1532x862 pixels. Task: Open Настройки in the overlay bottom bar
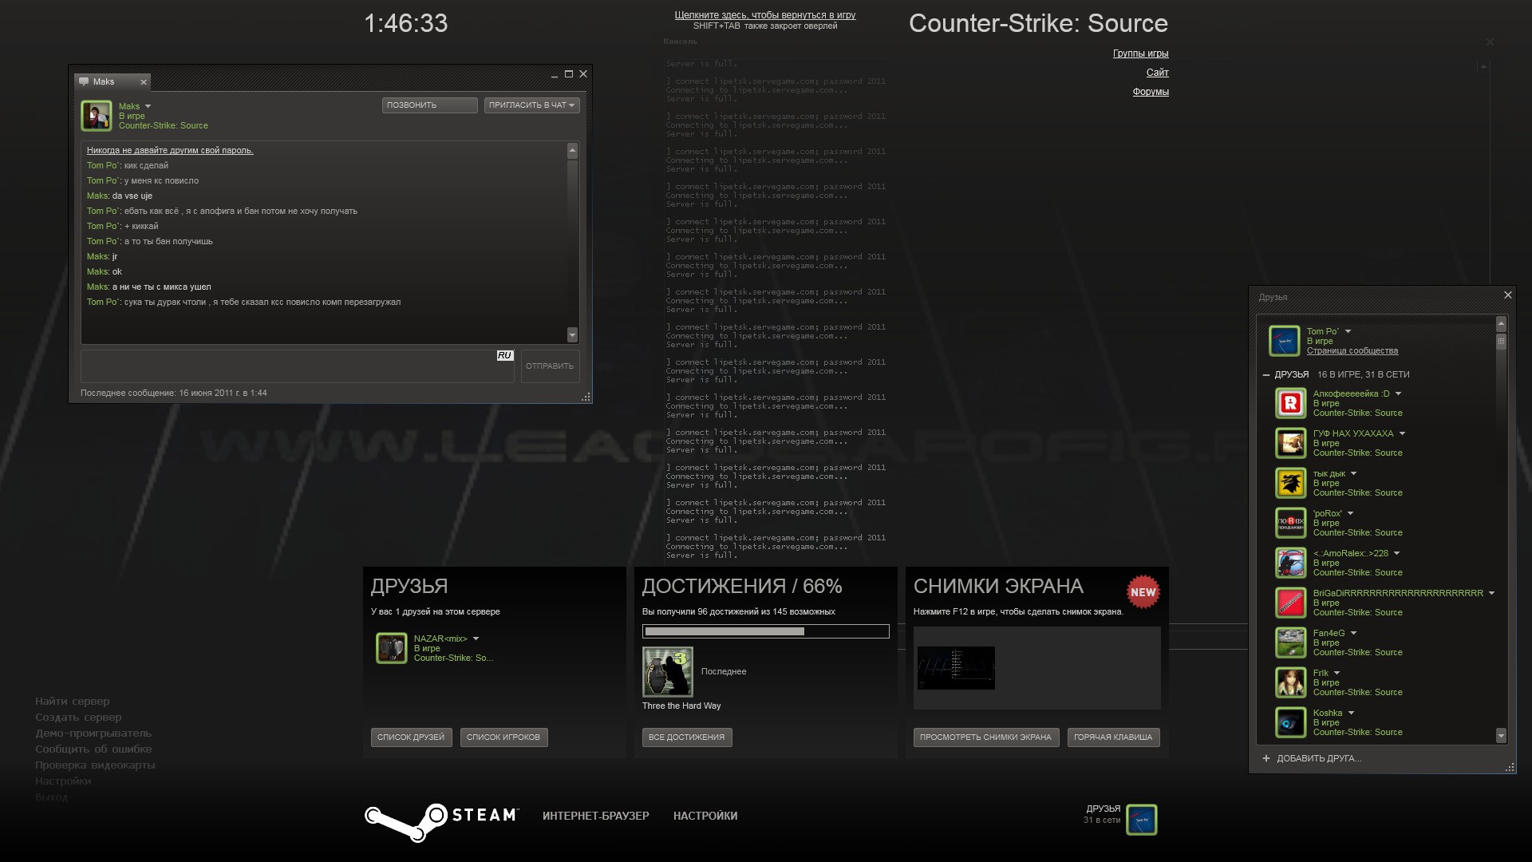tap(705, 816)
